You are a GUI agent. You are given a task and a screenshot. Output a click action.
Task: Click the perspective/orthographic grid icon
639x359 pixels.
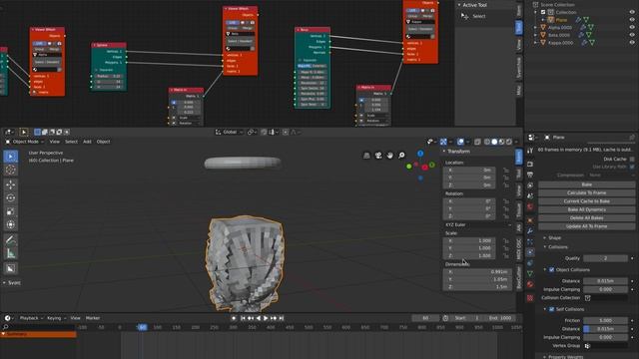[366, 156]
